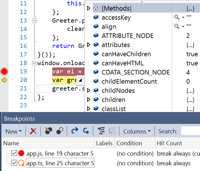Click yellow current statement arrow at line 20
200x171 pixels.
pyautogui.click(x=4, y=80)
